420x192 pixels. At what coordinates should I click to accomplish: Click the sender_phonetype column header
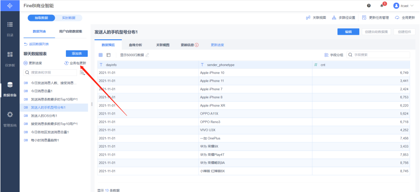pyautogui.click(x=255, y=65)
